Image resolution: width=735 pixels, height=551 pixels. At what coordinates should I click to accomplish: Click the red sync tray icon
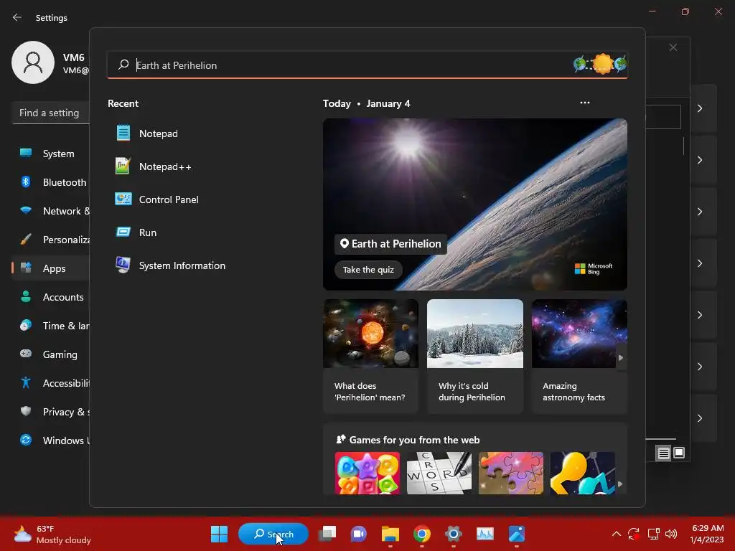634,534
